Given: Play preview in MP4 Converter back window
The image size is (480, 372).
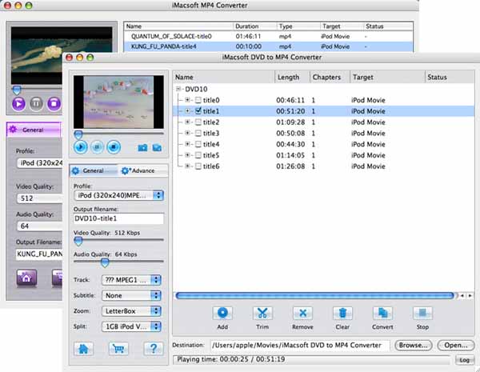Looking at the screenshot, I should coord(18,104).
